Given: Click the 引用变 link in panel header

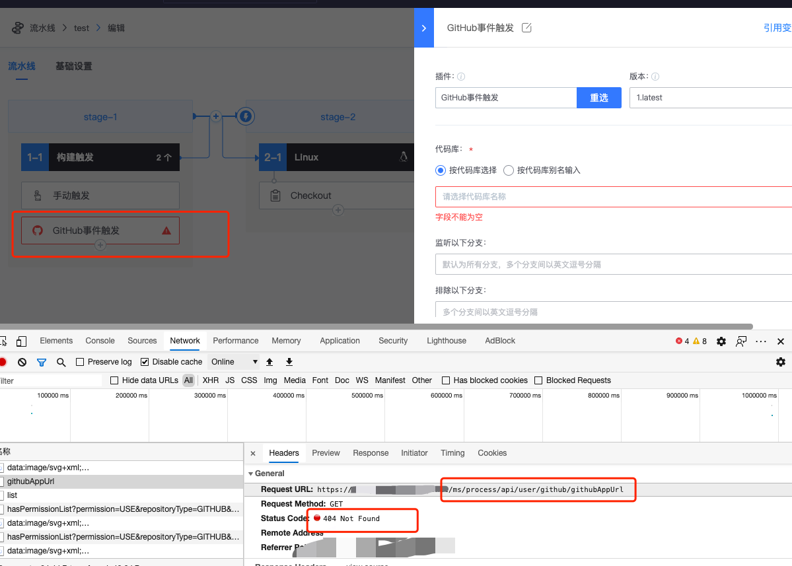Looking at the screenshot, I should (x=778, y=28).
